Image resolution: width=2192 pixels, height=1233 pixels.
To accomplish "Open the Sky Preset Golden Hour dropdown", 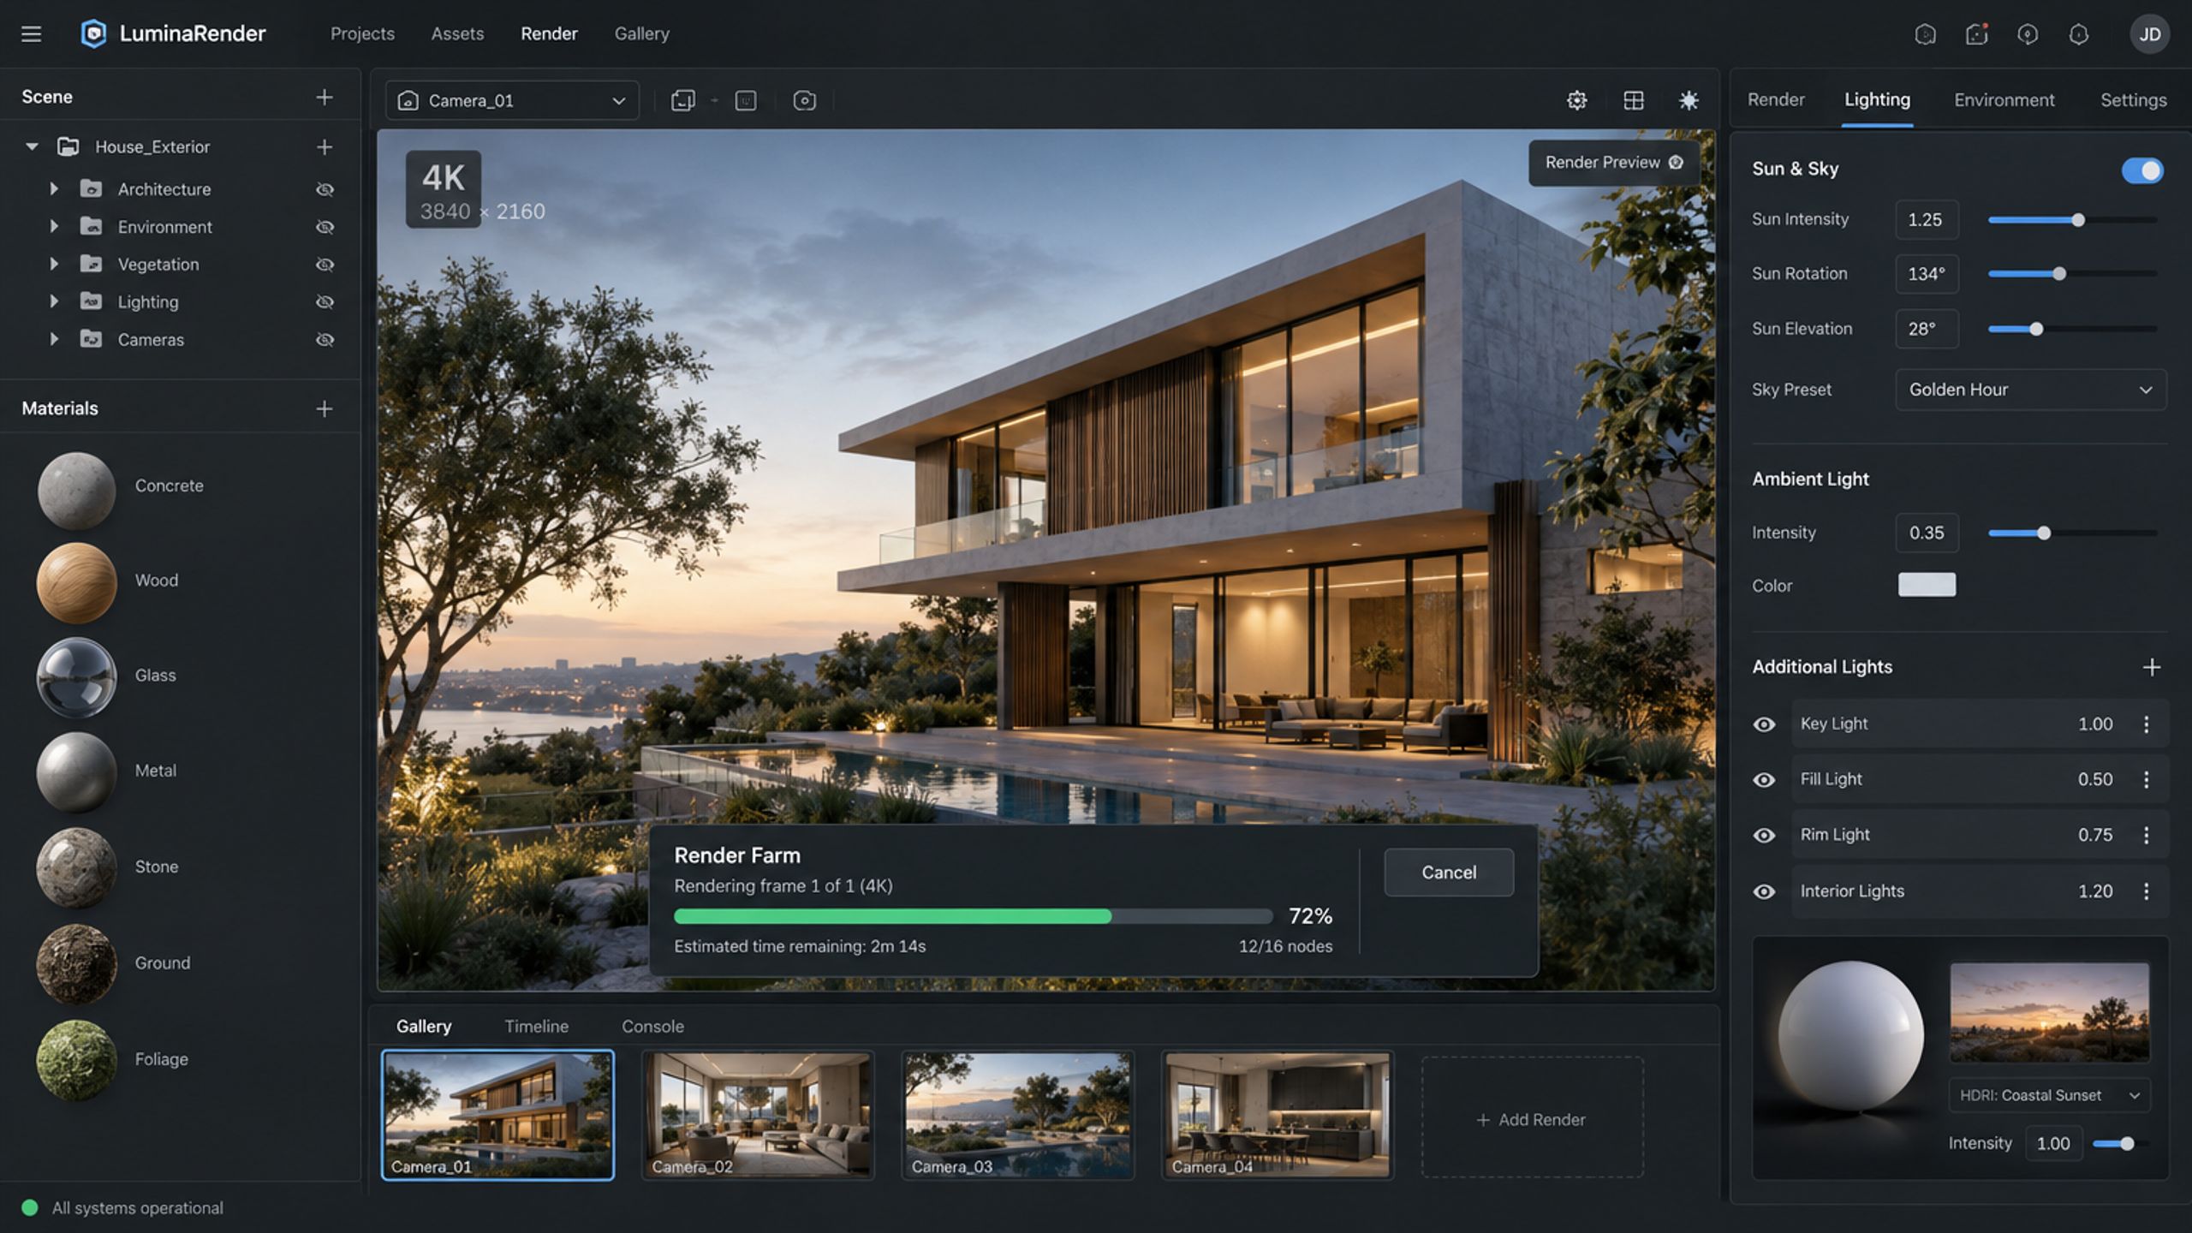I will pyautogui.click(x=2030, y=390).
